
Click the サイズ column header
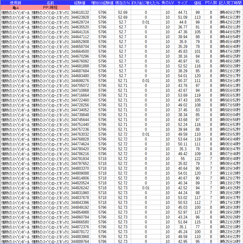click(182, 3)
